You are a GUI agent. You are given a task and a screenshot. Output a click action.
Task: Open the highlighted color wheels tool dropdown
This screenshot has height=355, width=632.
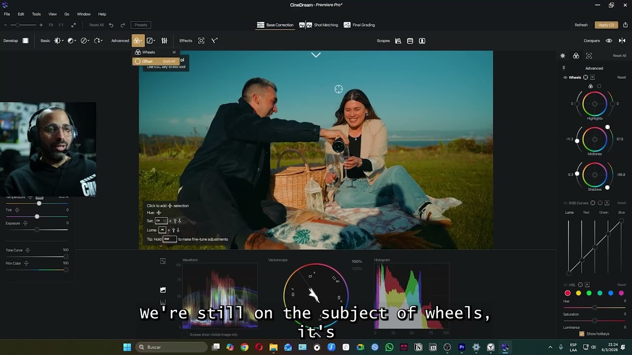click(x=138, y=40)
